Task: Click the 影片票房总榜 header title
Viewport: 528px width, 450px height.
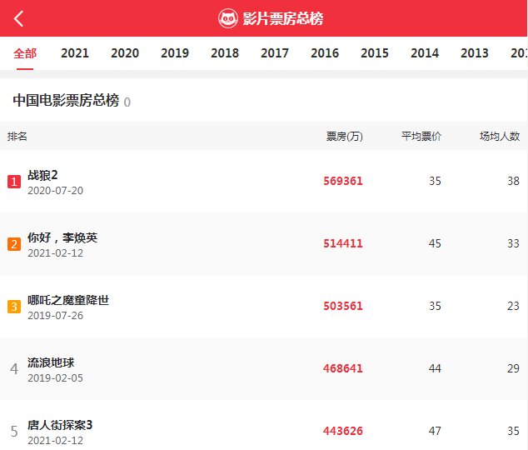Action: coord(283,18)
